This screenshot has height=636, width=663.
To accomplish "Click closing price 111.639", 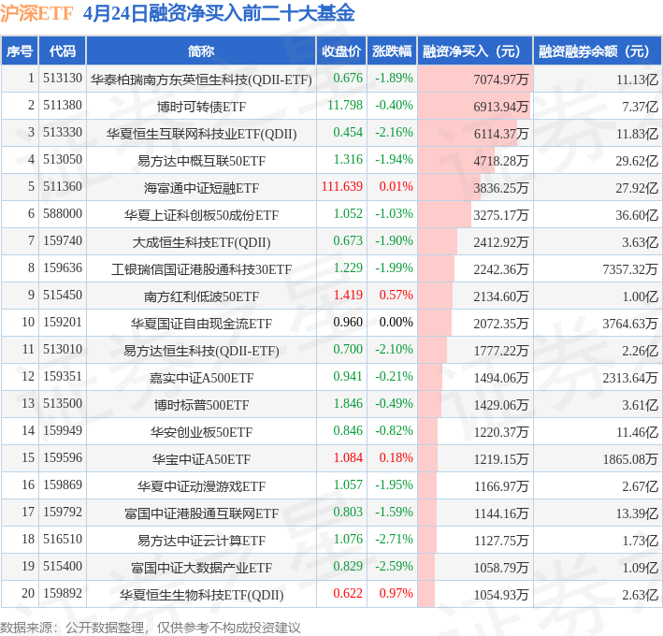I will [x=342, y=186].
